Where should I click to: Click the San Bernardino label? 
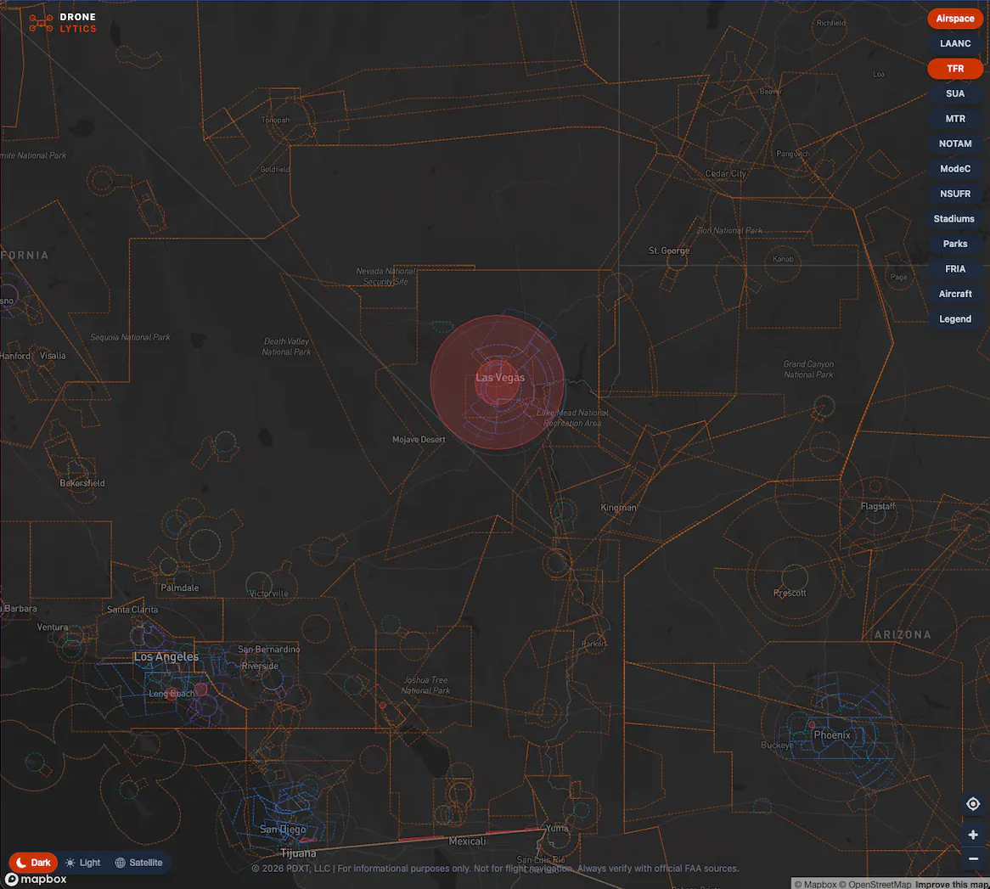pos(269,649)
